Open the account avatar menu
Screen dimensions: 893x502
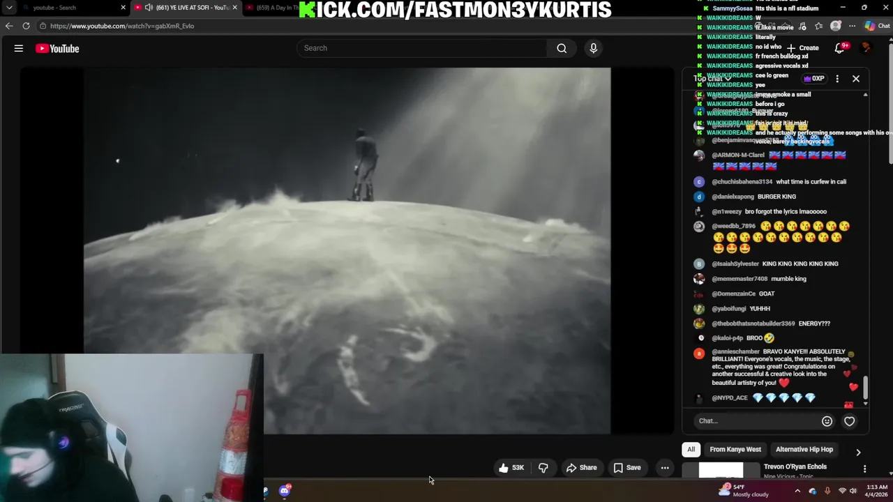(866, 48)
